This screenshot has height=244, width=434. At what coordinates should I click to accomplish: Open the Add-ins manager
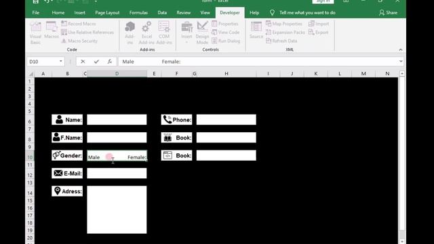click(130, 33)
